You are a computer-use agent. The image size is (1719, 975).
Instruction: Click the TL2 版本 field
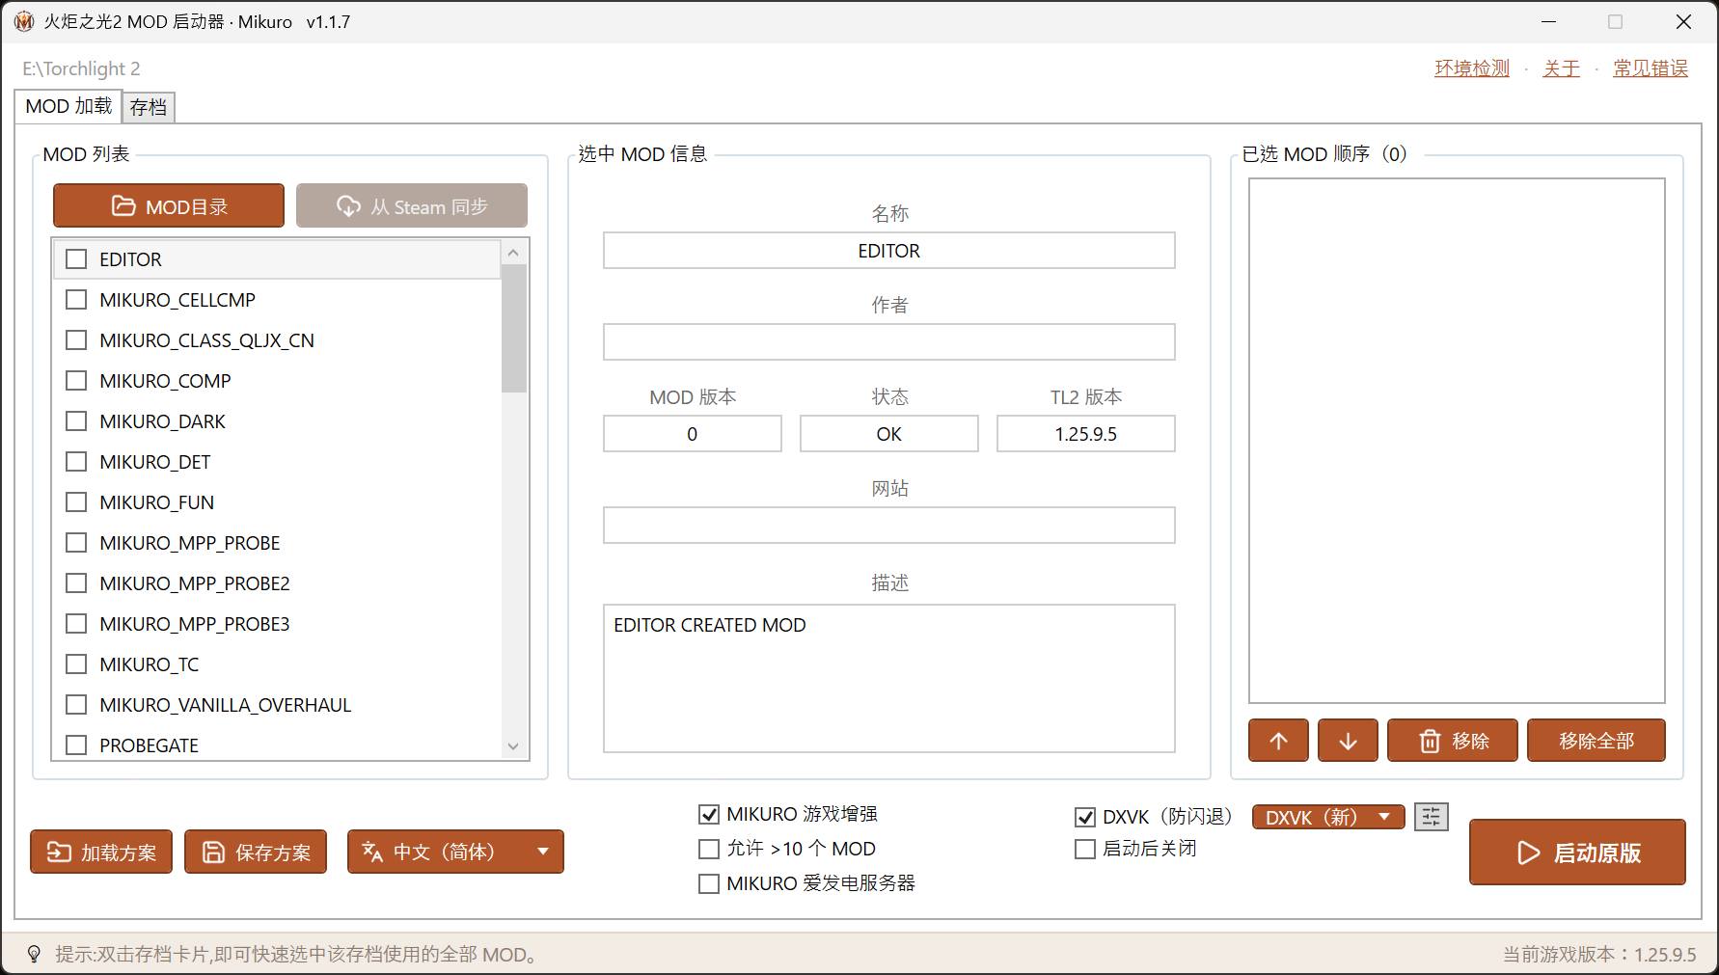click(1086, 434)
